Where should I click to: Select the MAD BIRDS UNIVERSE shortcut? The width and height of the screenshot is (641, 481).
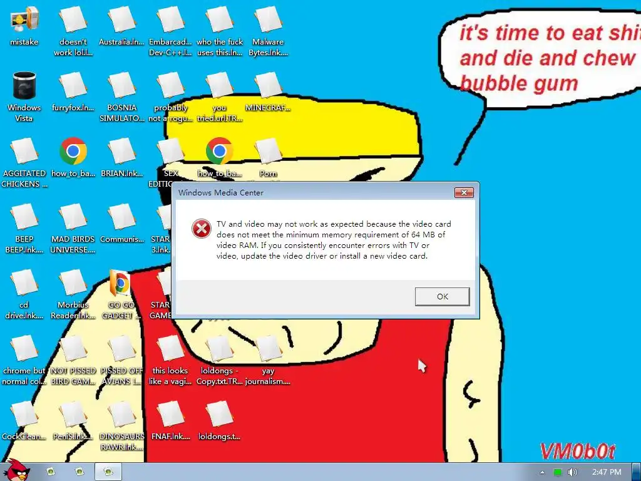coord(73,229)
